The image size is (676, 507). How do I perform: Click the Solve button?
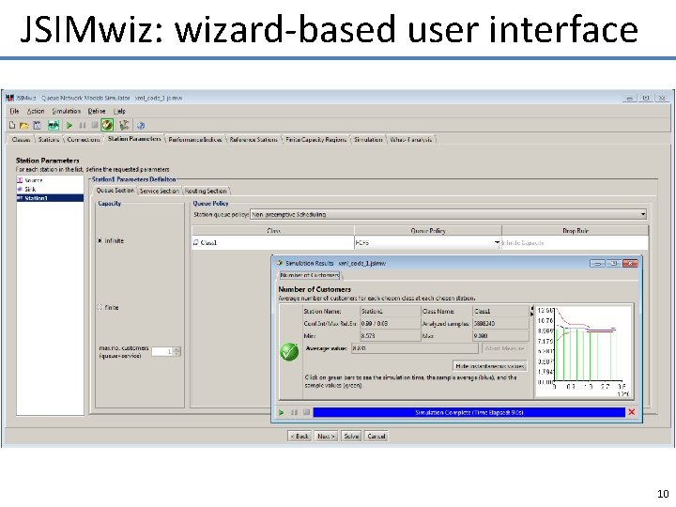[x=351, y=436]
